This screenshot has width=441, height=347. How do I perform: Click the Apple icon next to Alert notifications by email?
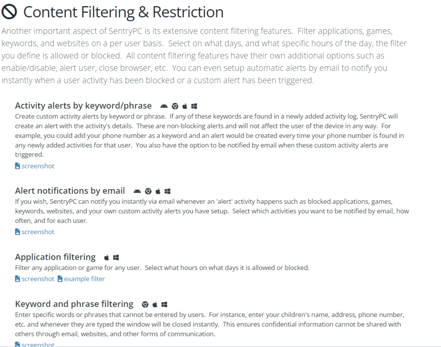point(158,192)
